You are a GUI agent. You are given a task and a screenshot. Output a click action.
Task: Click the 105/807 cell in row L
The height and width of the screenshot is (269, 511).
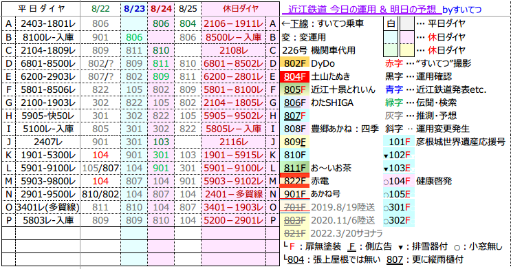coord(100,168)
